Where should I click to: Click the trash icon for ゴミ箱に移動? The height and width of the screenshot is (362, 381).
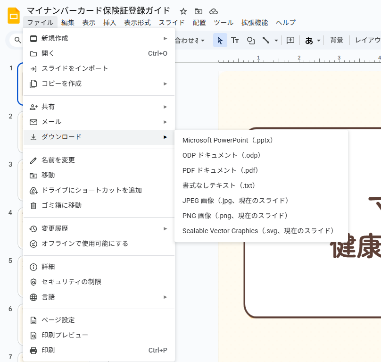point(33,206)
